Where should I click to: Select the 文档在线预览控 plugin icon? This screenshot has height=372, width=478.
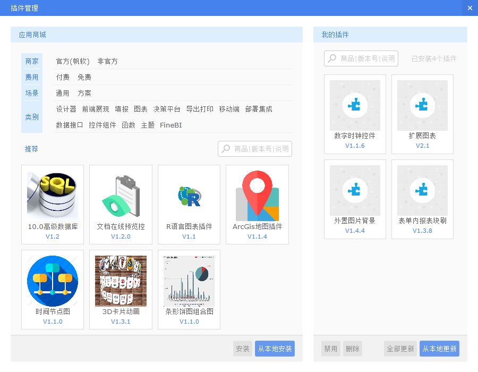tap(121, 196)
